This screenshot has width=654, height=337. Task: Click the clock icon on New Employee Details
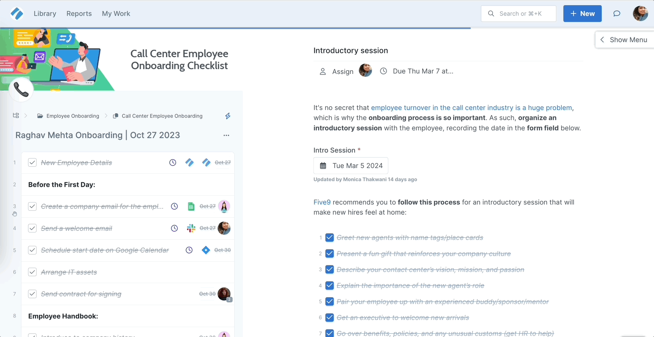coord(173,162)
